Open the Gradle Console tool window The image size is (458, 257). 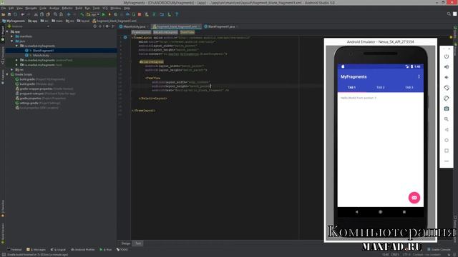click(x=439, y=250)
